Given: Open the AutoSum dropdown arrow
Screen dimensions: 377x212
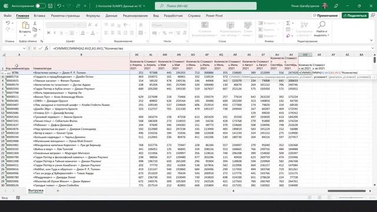Looking at the screenshot, I should (x=293, y=24).
